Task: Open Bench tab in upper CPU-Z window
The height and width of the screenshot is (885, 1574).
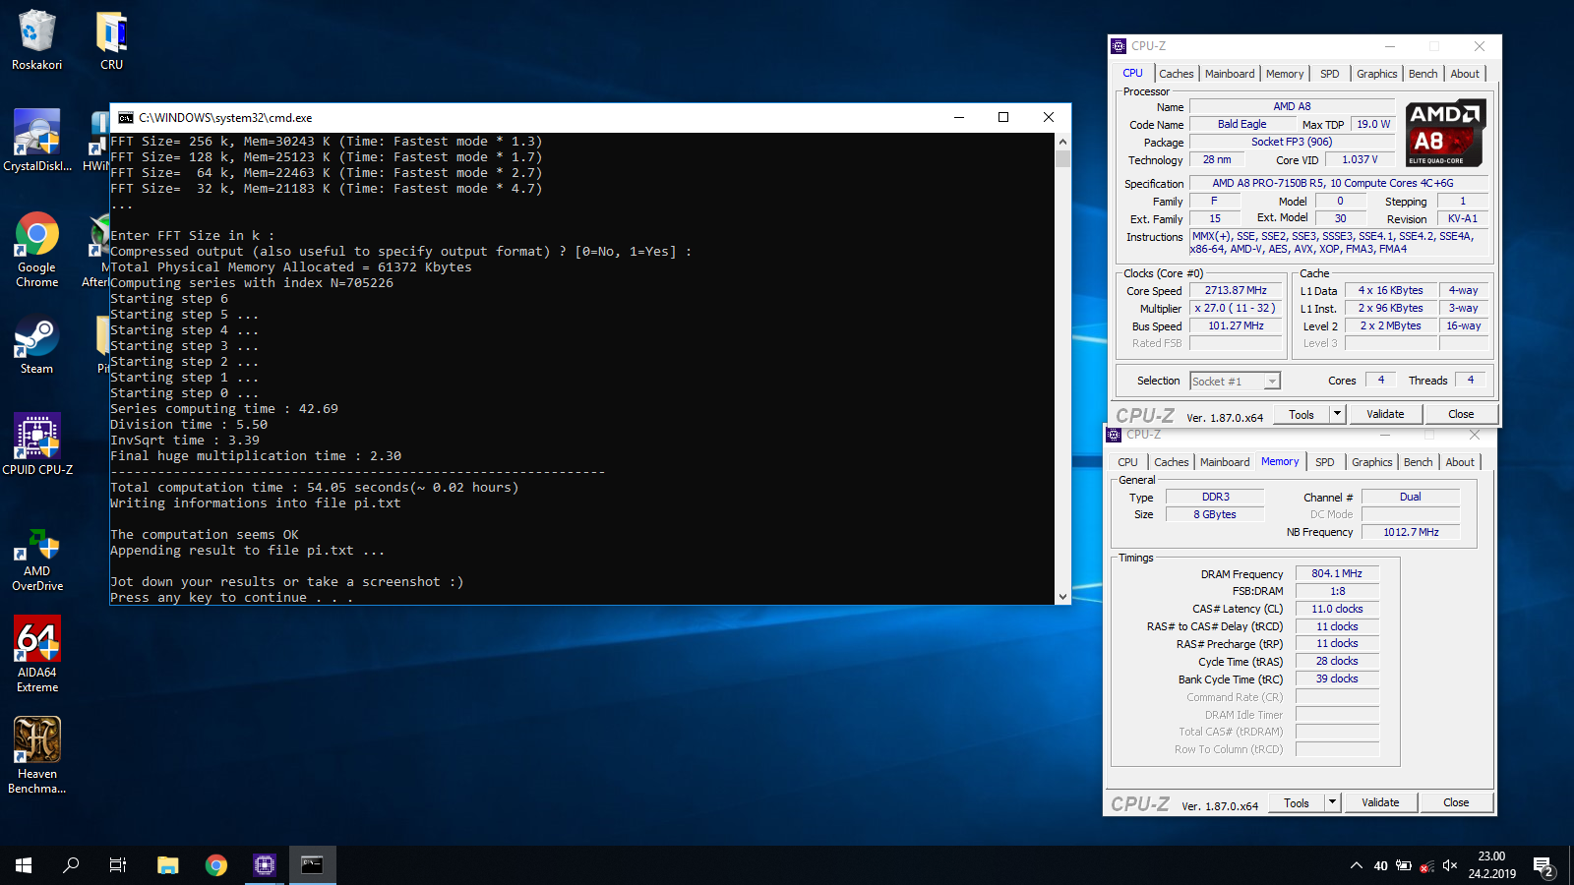Action: tap(1423, 74)
